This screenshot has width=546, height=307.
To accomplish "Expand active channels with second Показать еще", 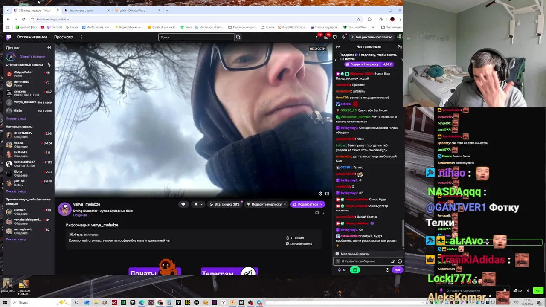I will [x=16, y=191].
